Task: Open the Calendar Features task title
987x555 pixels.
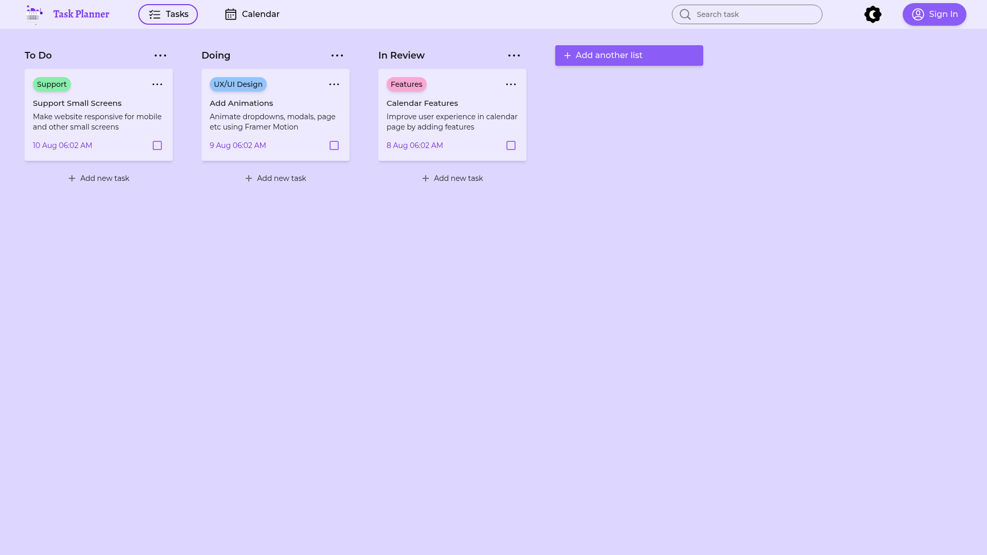Action: 422,103
